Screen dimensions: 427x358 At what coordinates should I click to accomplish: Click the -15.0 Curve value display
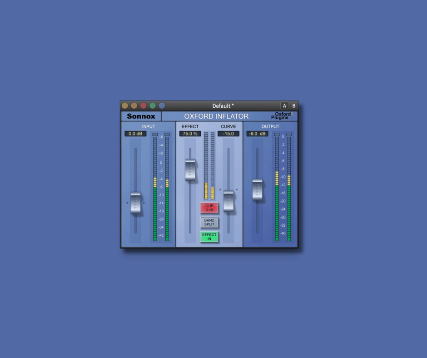(228, 134)
